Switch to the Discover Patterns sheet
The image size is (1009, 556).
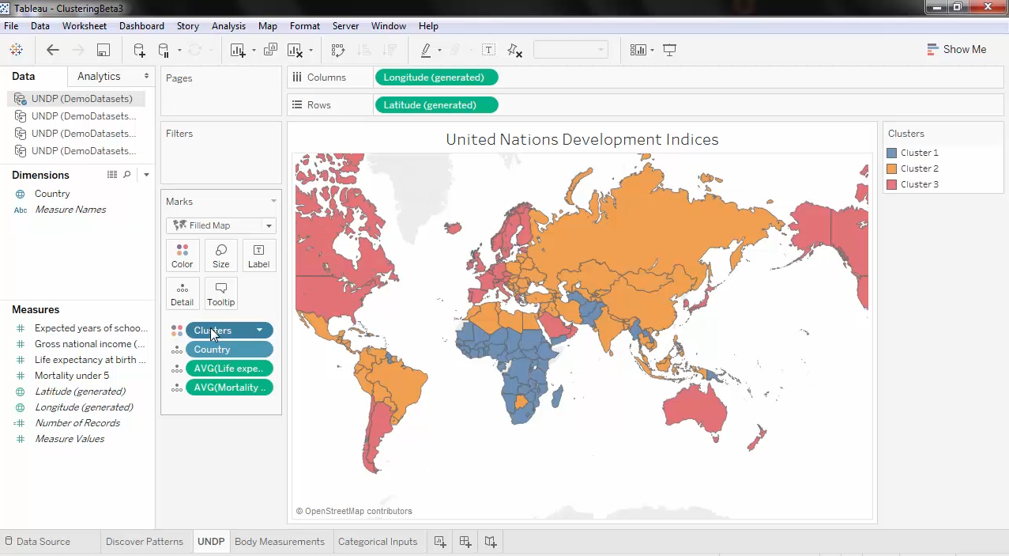tap(145, 542)
